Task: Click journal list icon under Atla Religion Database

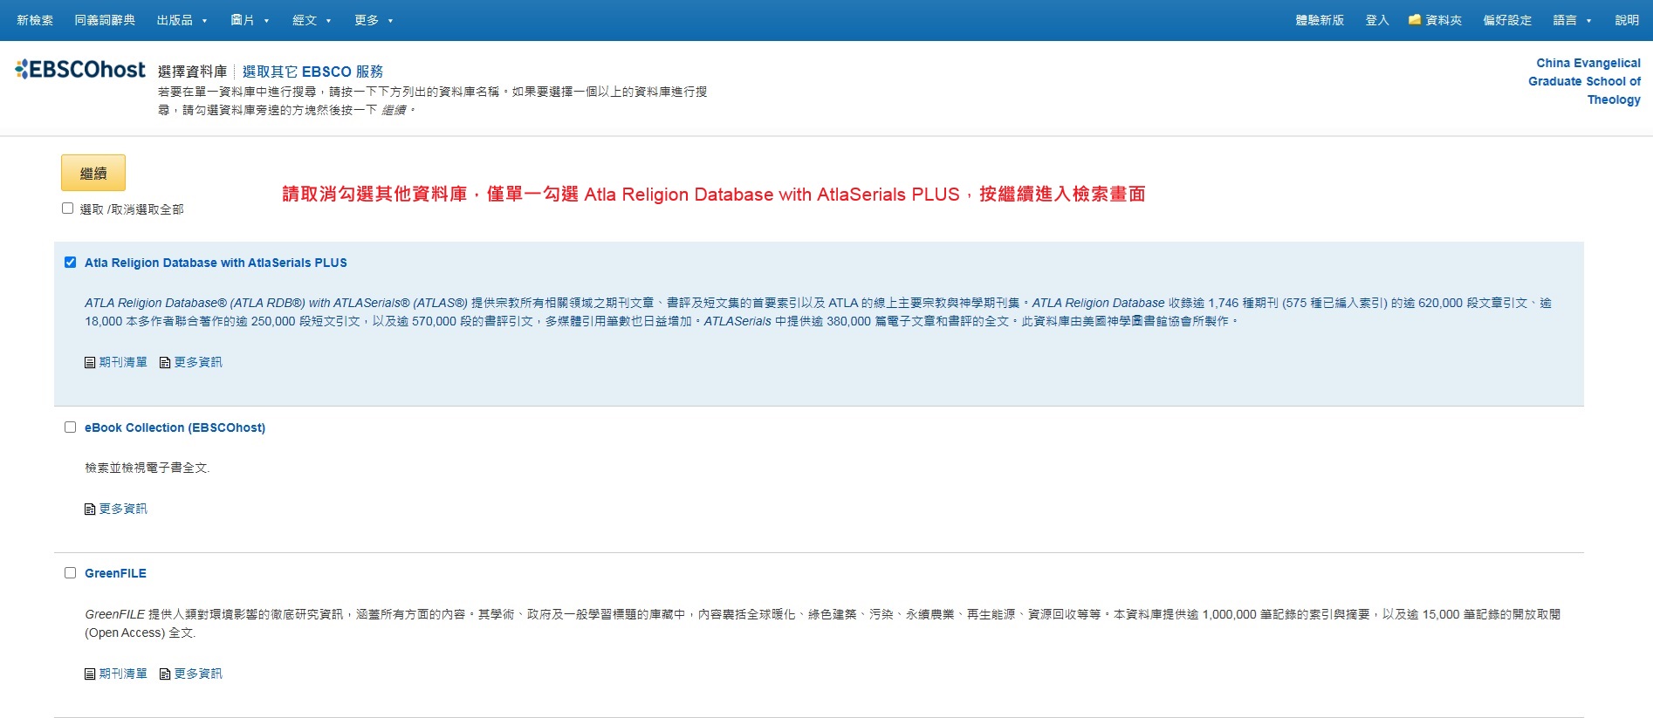Action: 90,362
